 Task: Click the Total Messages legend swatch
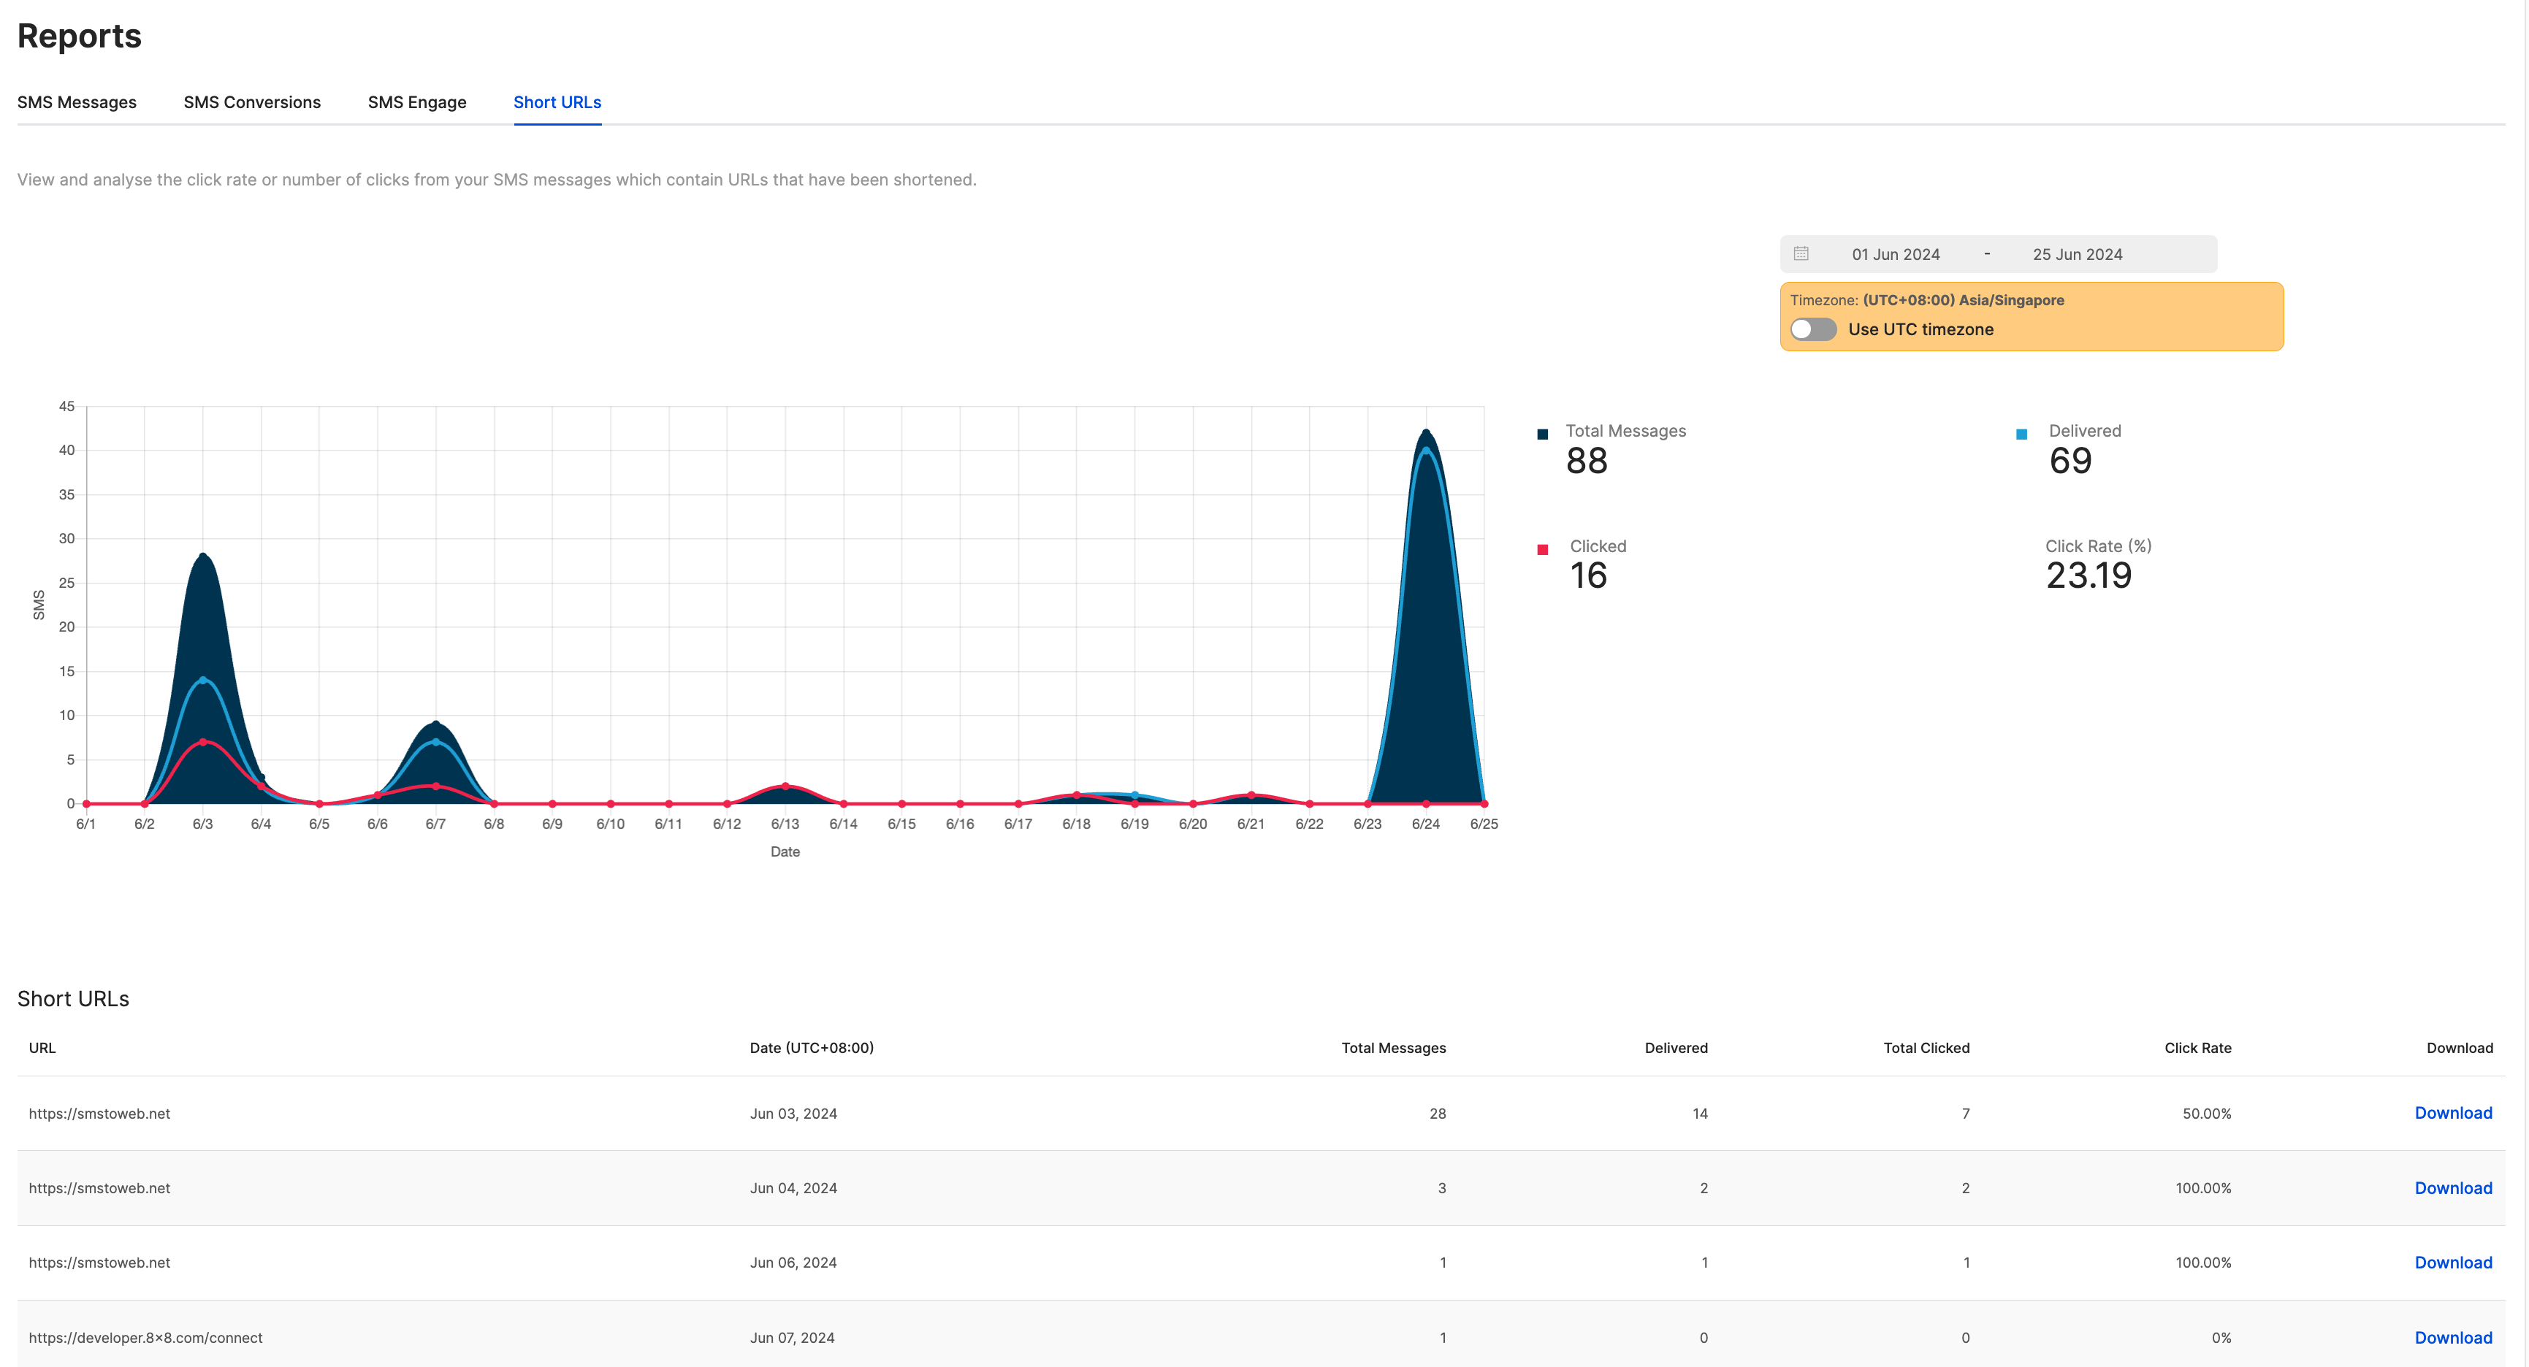(1542, 434)
